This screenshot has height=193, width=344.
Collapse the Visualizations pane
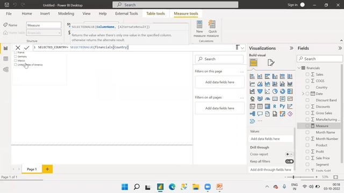(x=291, y=48)
